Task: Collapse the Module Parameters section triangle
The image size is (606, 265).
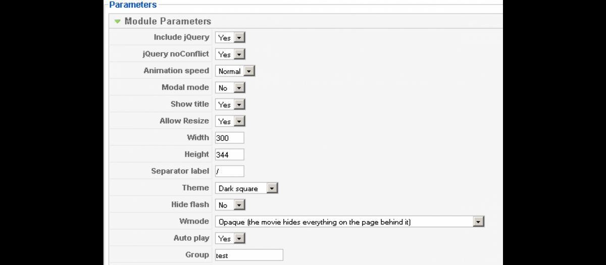Action: pyautogui.click(x=117, y=21)
